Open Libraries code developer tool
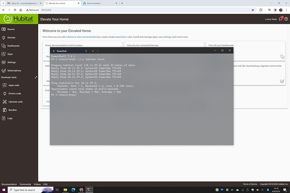The height and width of the screenshot is (193, 290). (x=13, y=102)
